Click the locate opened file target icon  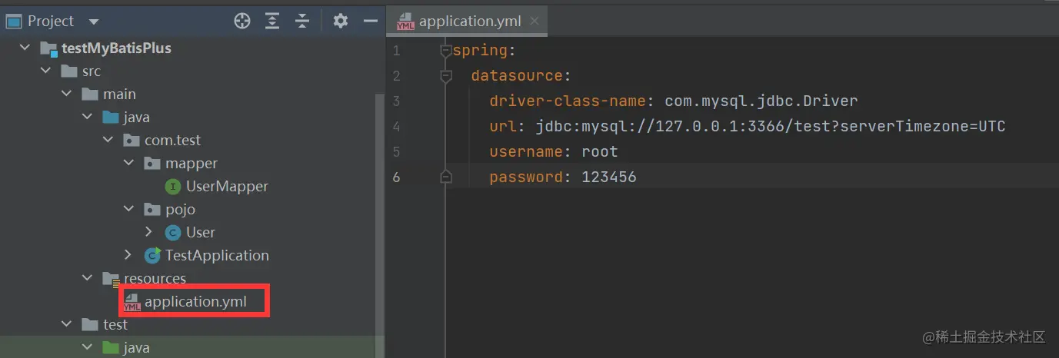pos(242,21)
